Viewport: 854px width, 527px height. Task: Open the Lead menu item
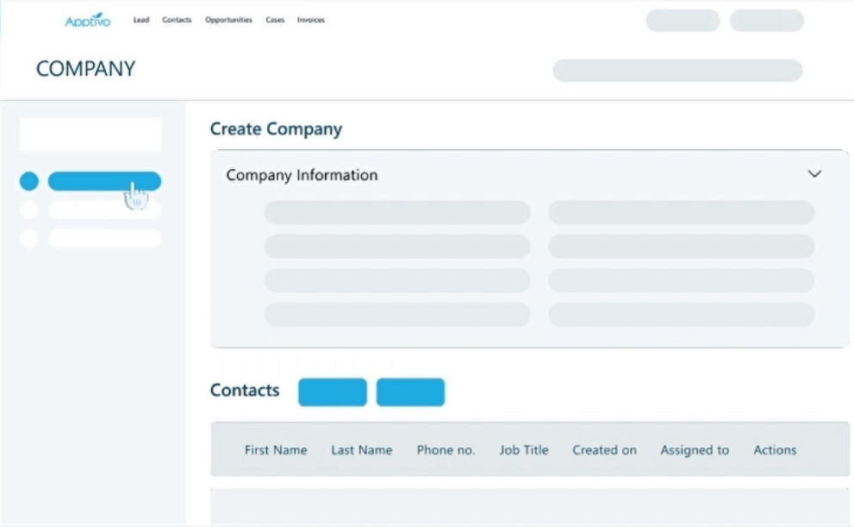(141, 20)
